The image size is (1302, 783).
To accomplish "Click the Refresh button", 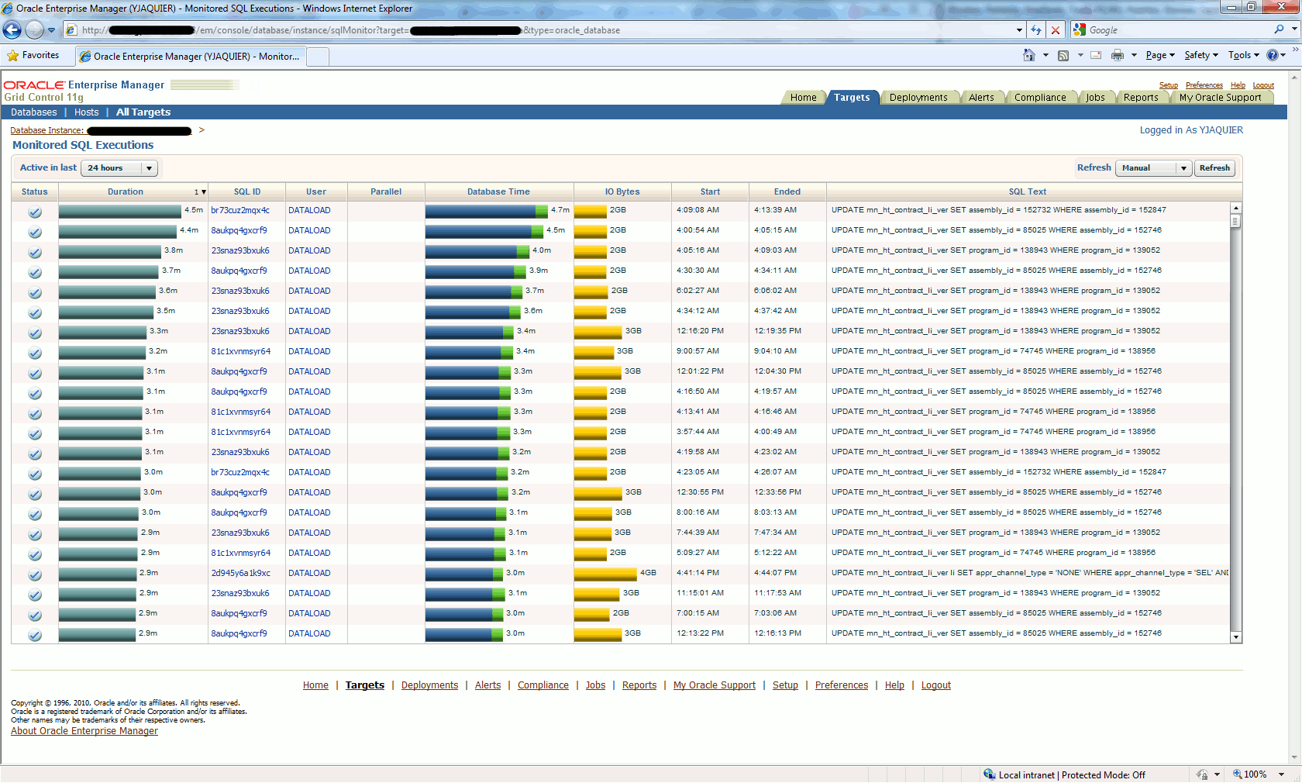I will [x=1214, y=168].
